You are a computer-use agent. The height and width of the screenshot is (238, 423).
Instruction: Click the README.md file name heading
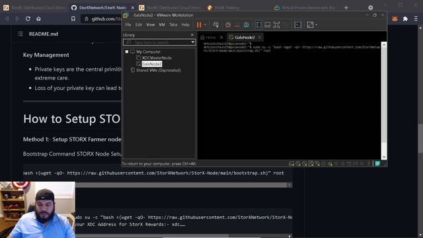coord(44,34)
